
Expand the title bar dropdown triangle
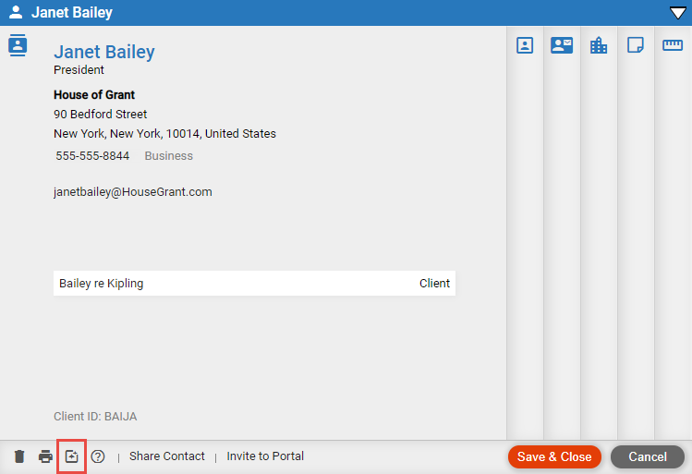point(678,13)
